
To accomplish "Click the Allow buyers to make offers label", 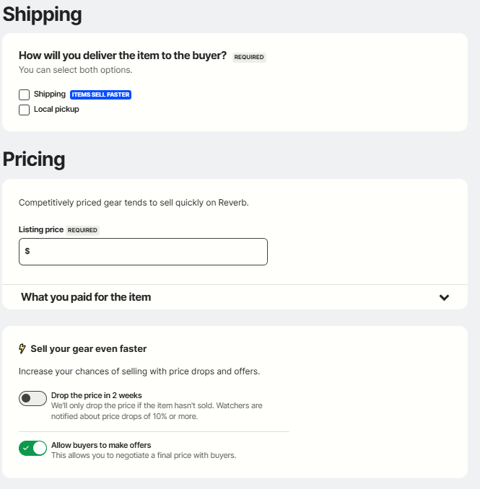I will click(x=101, y=445).
